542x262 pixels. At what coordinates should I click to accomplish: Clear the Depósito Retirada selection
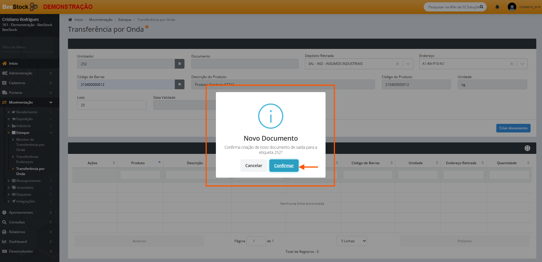pos(397,64)
